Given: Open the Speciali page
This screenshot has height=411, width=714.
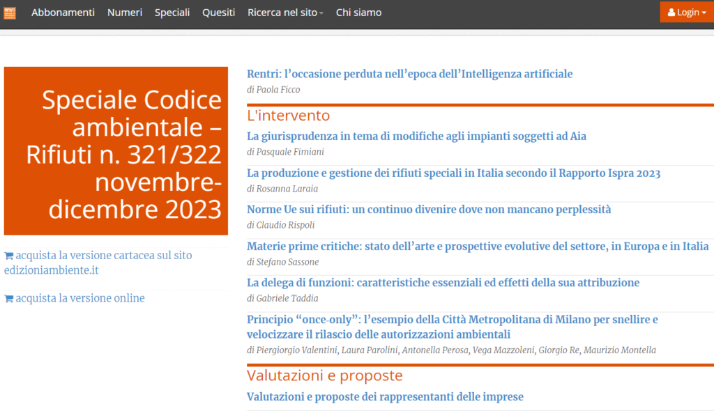Looking at the screenshot, I should [172, 13].
